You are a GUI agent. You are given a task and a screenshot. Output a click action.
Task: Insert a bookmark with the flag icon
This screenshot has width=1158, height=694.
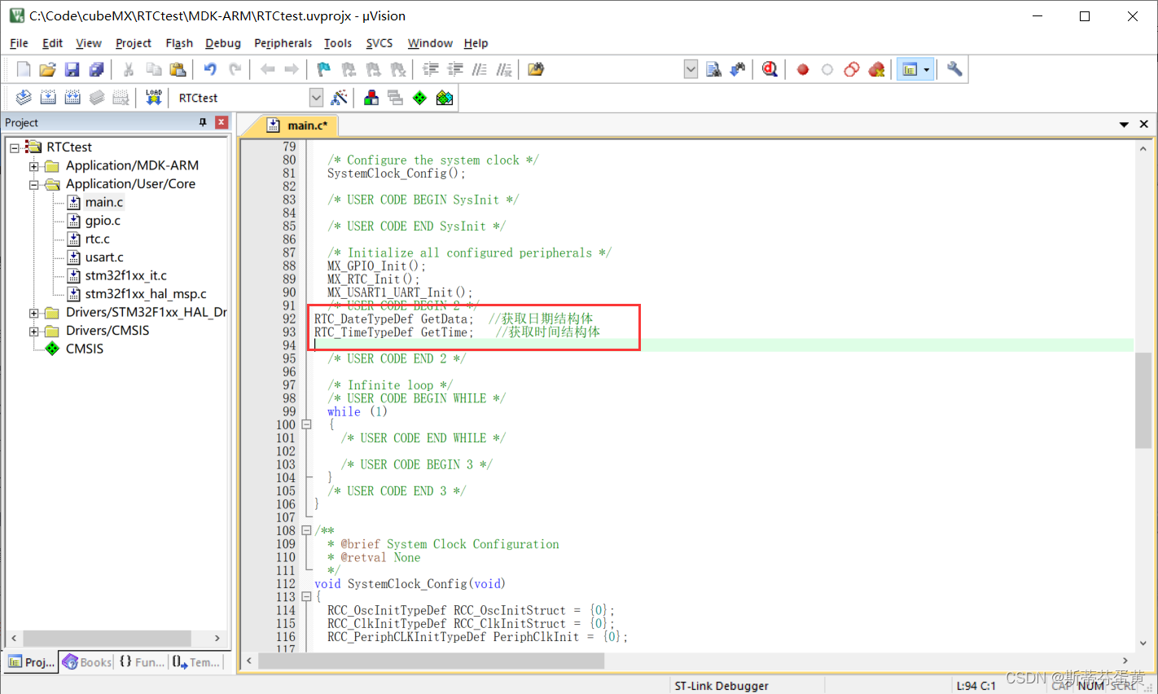tap(323, 69)
